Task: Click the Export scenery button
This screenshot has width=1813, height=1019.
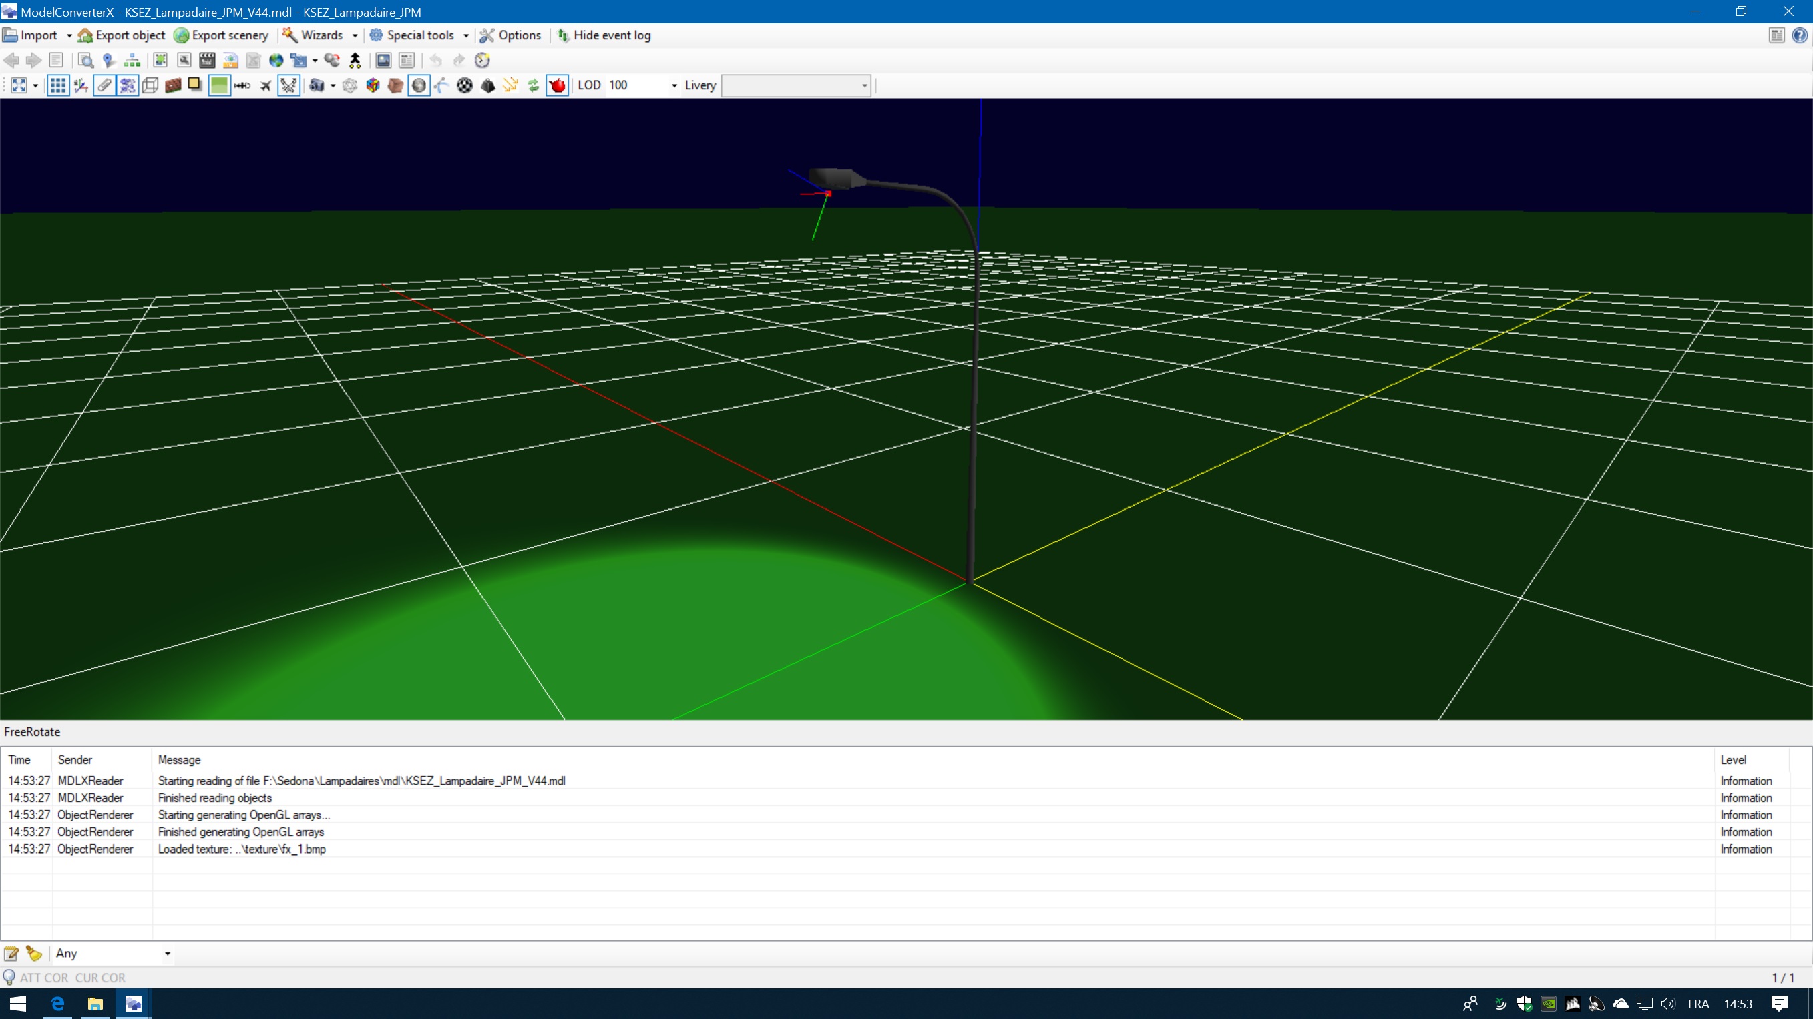Action: tap(220, 35)
